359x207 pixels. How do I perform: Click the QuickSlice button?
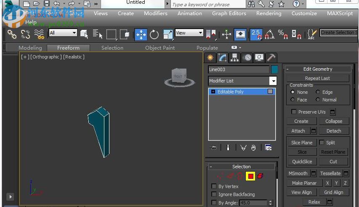coord(302,162)
